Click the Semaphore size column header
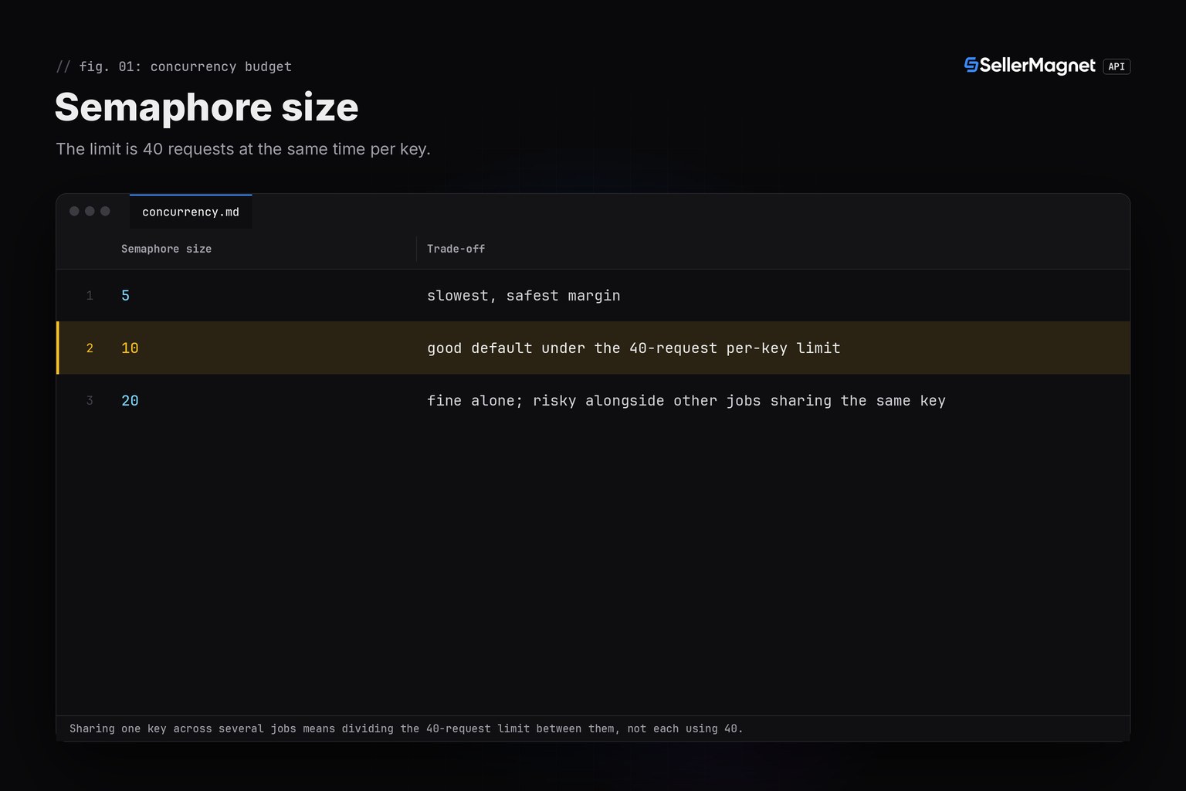This screenshot has height=791, width=1186. click(166, 249)
